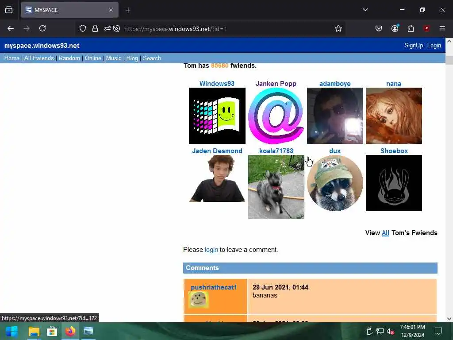Open the nana name link
Image resolution: width=453 pixels, height=340 pixels.
(394, 84)
